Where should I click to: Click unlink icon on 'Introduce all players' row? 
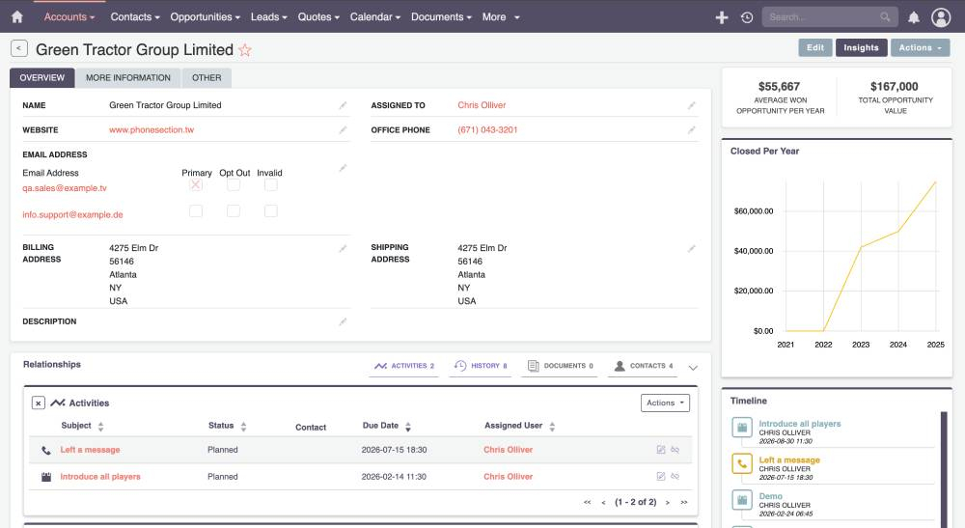coord(675,476)
